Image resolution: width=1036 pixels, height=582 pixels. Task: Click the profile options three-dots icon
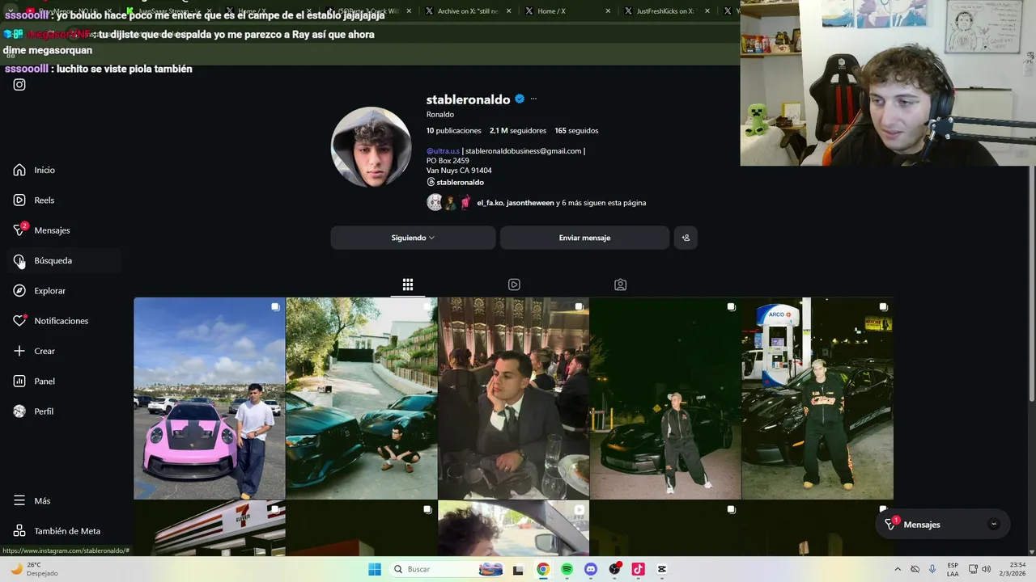533,99
